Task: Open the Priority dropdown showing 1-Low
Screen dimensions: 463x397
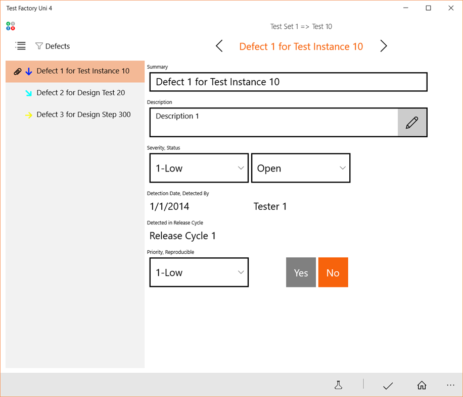Action: tap(199, 272)
